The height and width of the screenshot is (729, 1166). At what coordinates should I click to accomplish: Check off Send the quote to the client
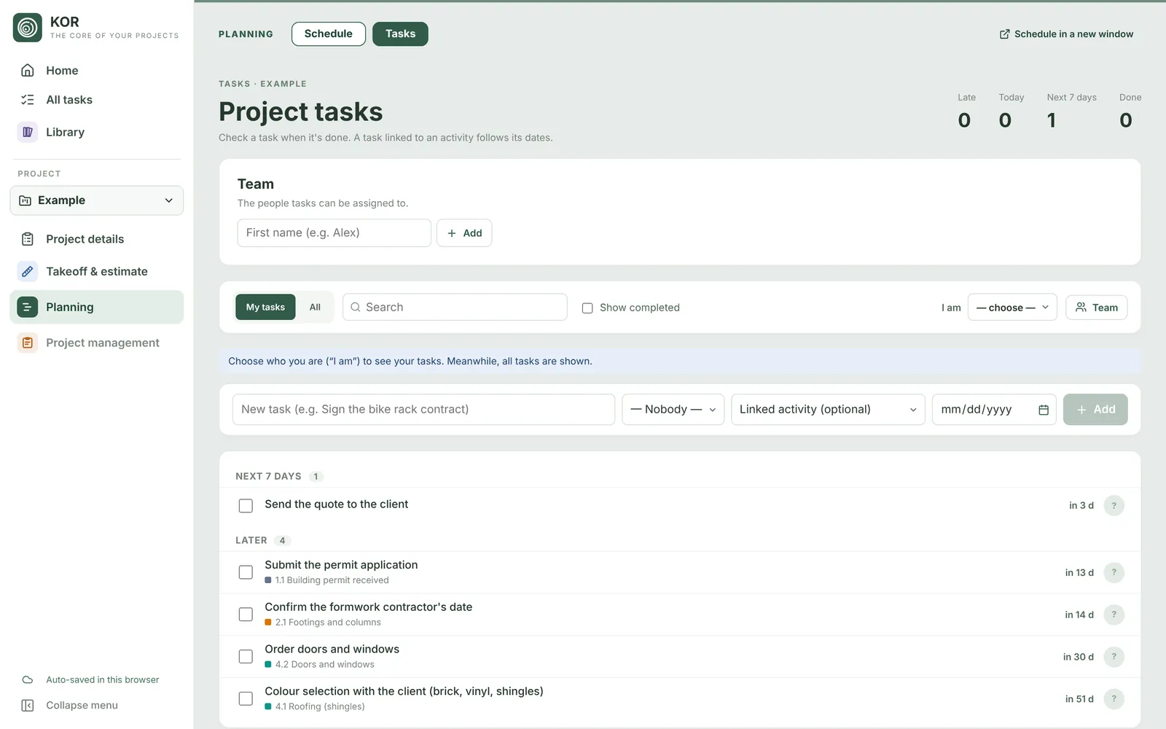click(246, 505)
